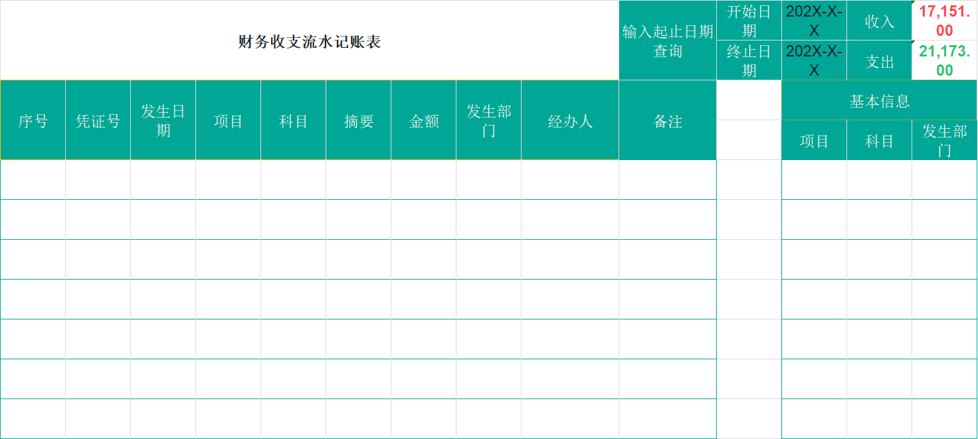Click the 发生日期 column header

pos(163,120)
